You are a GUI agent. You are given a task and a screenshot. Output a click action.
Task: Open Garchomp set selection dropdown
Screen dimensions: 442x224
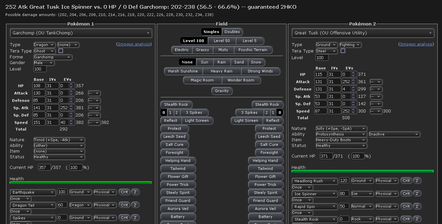[x=81, y=33]
